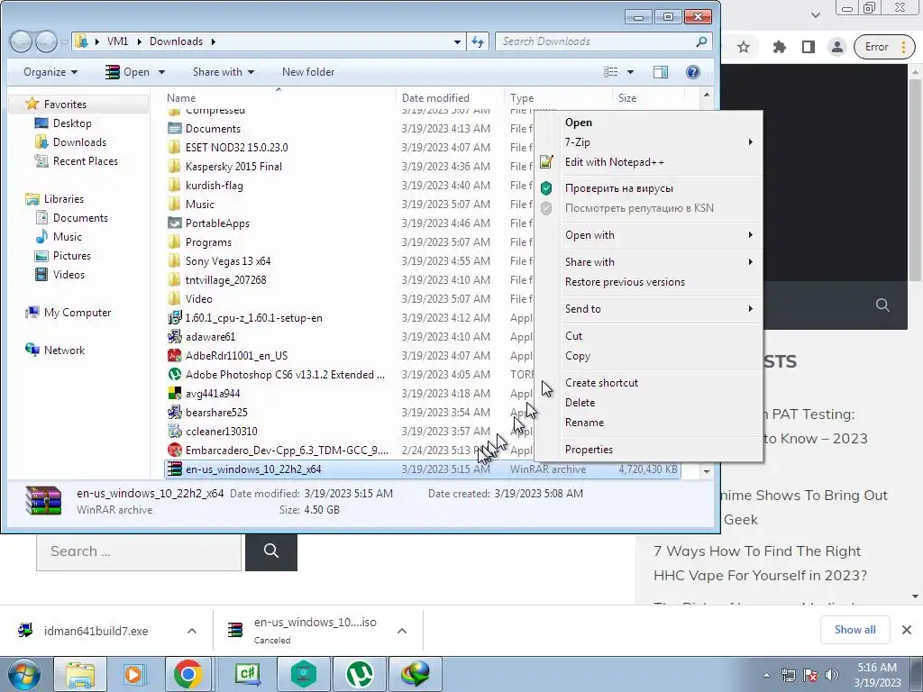
Task: Open Pictures library in the sidebar
Action: 72,256
